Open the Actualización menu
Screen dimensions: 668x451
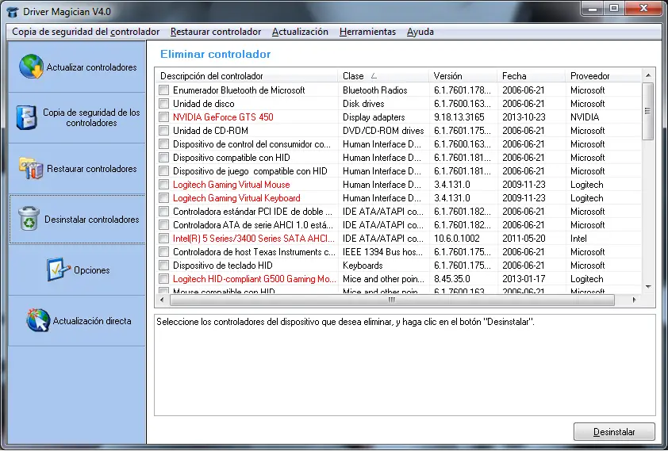tap(300, 32)
